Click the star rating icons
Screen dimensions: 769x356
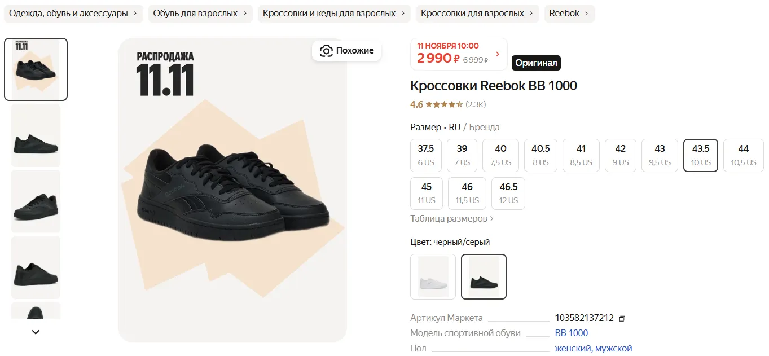pos(444,104)
